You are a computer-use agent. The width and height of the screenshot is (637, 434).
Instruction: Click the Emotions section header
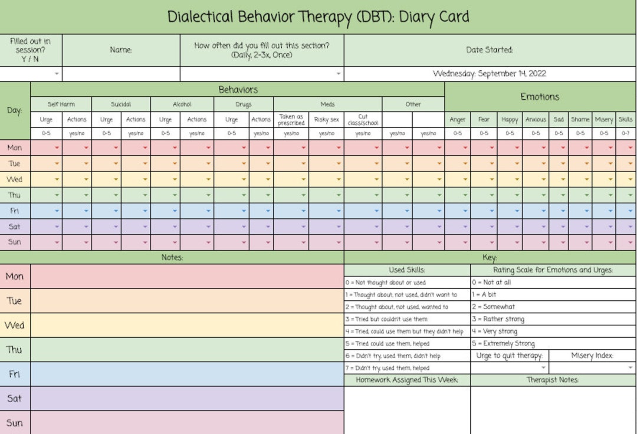pyautogui.click(x=540, y=96)
